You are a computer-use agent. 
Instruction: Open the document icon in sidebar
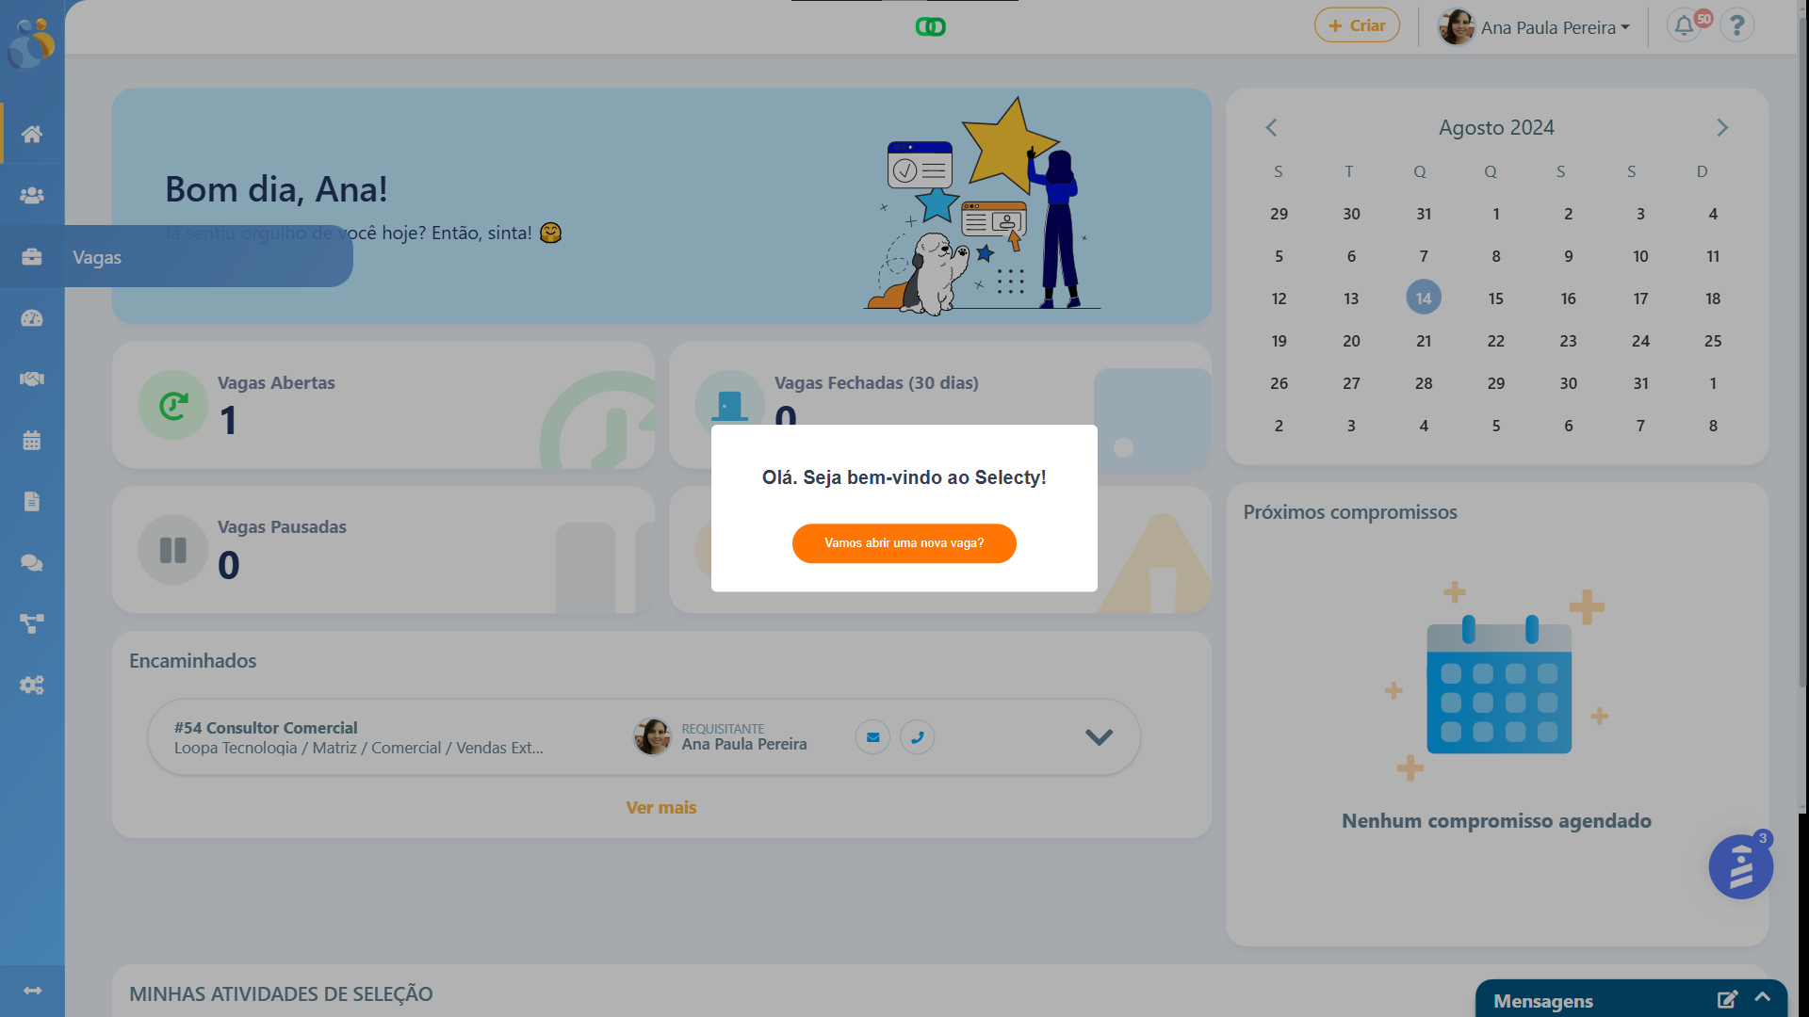coord(32,501)
